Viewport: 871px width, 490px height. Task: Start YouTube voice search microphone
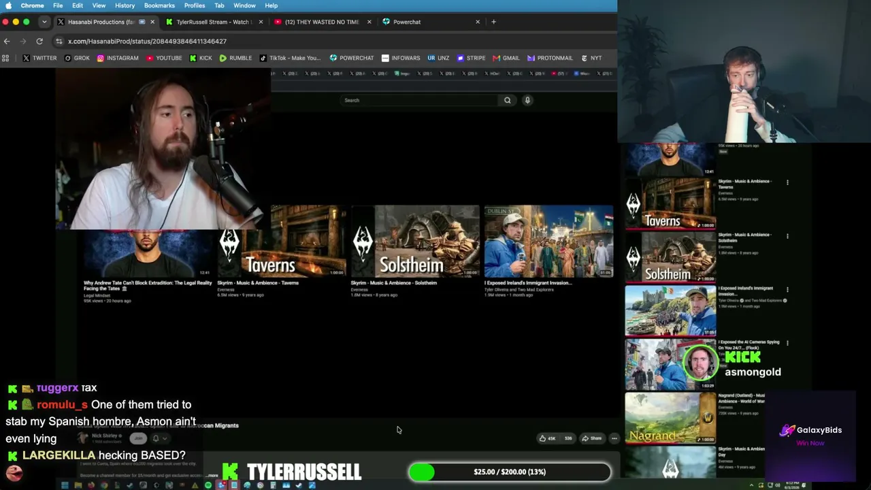click(x=527, y=100)
